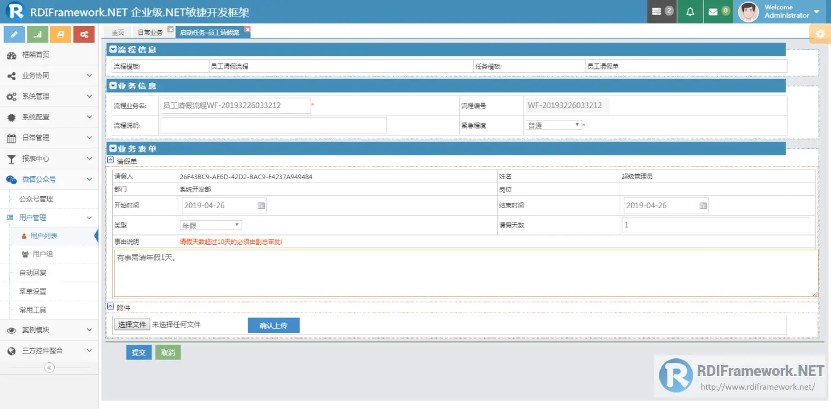Select the 启动任务-员工请假流 tab
Image resolution: width=831 pixels, height=409 pixels.
tap(210, 32)
